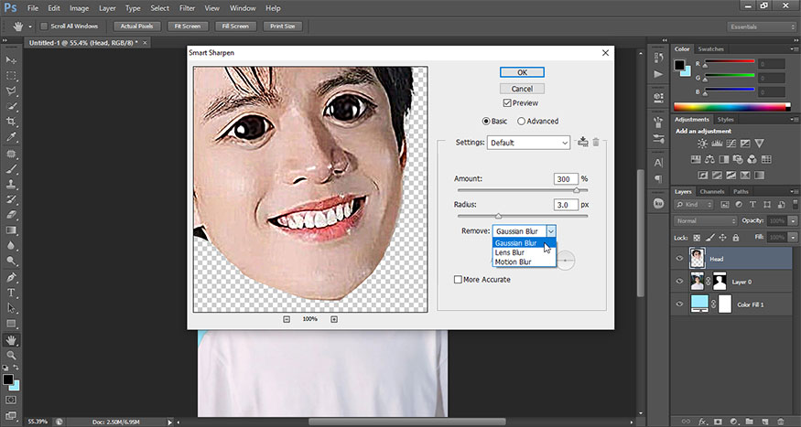Open the Settings Default dropdown
Viewport: 801px width, 427px height.
coord(528,143)
